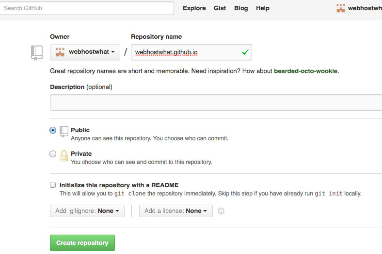Click the webhostwhat avatar in Owner dropdown

pyautogui.click(x=60, y=52)
